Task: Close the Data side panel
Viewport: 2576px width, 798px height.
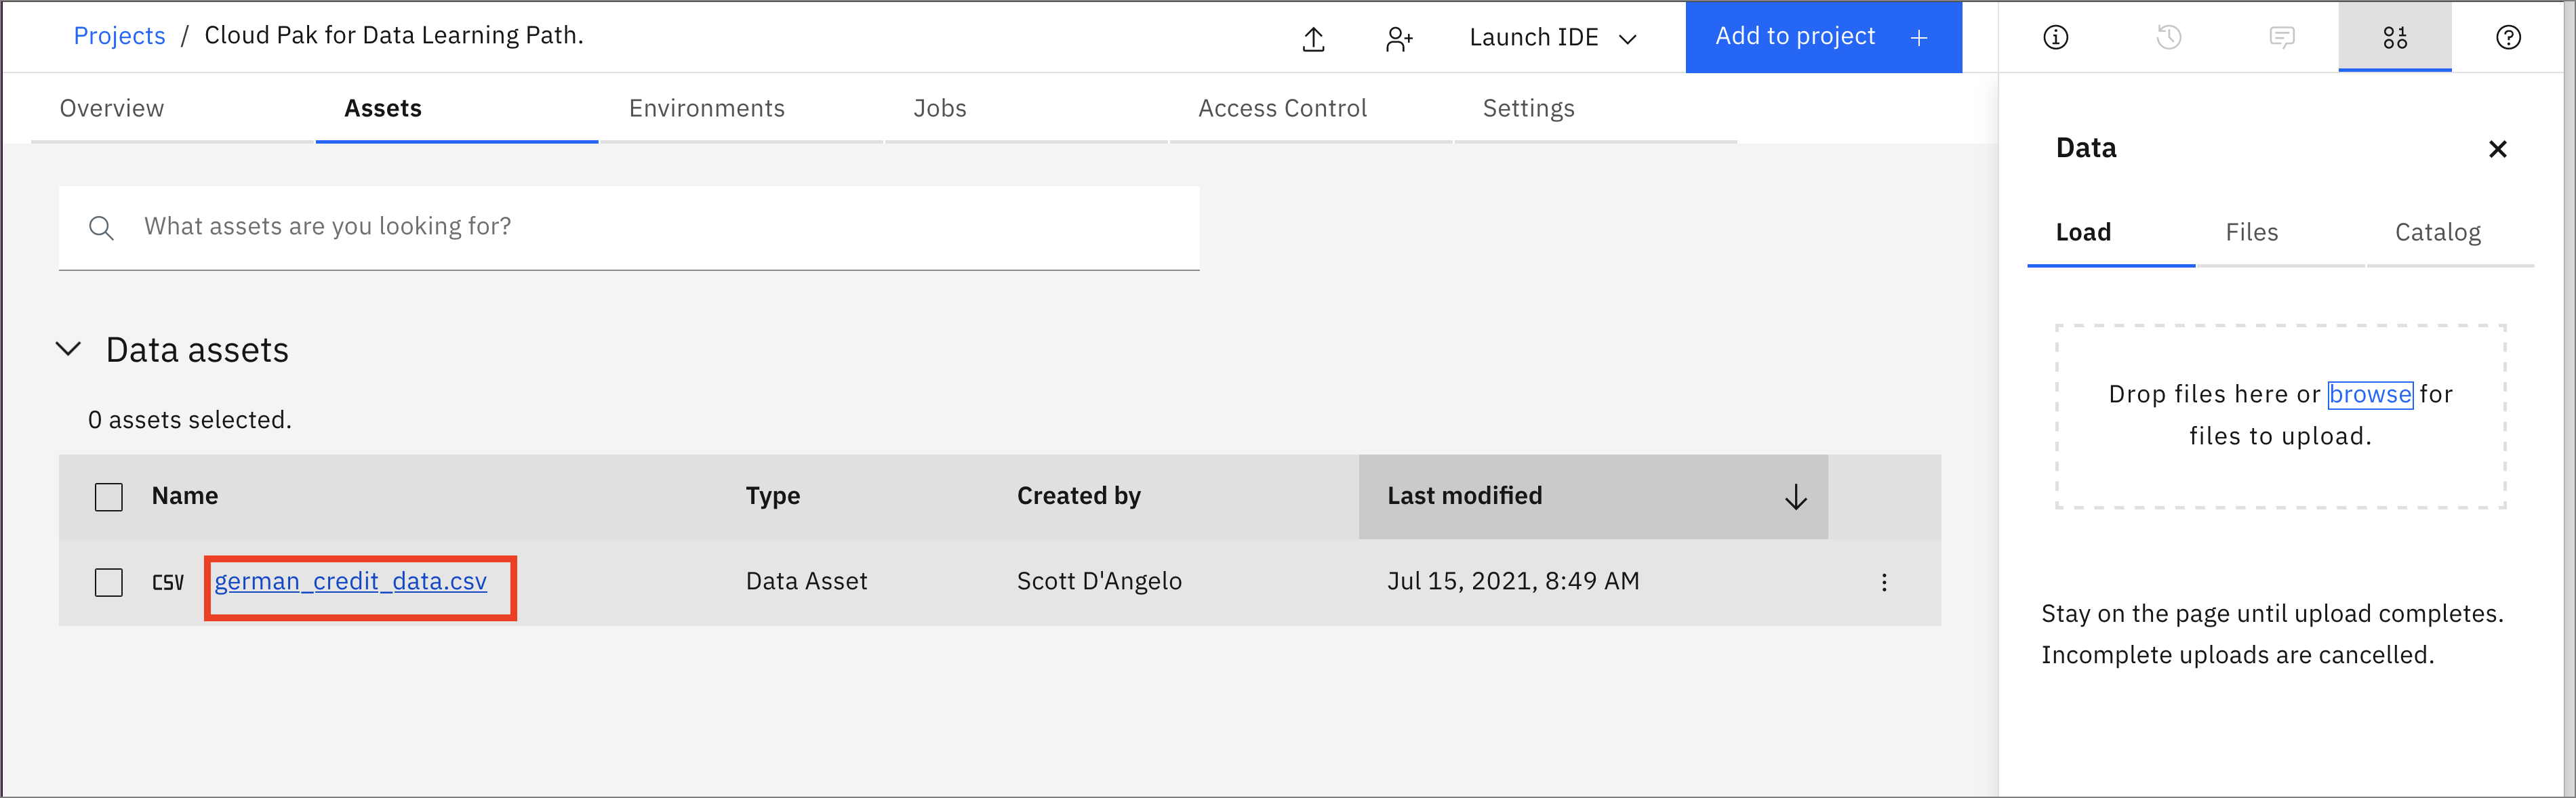Action: pyautogui.click(x=2497, y=150)
